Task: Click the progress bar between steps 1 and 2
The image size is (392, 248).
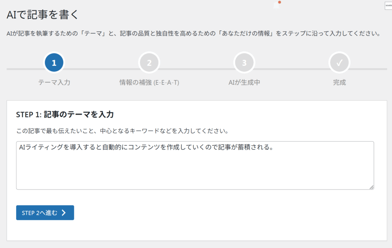Action: click(x=101, y=69)
